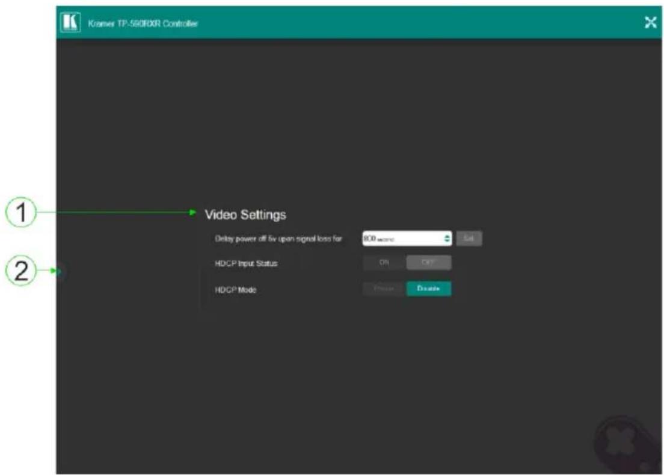Expand the side navigation arrow tab
This screenshot has width=664, height=475.
[60, 271]
